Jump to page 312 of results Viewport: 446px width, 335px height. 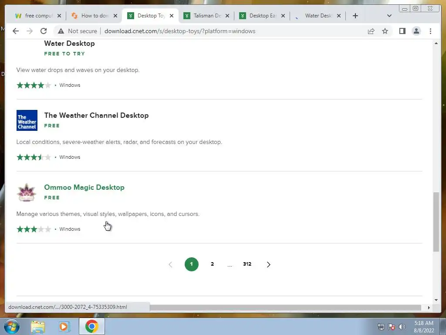(247, 264)
